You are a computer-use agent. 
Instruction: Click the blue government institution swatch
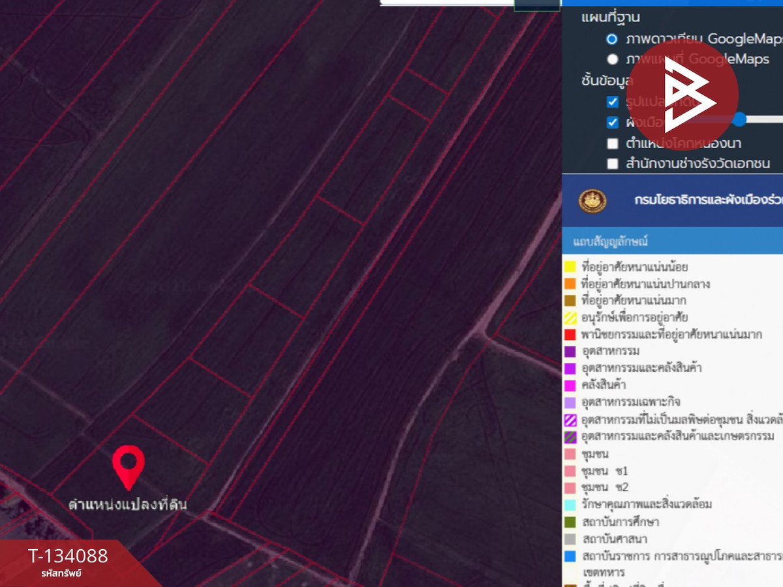point(570,556)
